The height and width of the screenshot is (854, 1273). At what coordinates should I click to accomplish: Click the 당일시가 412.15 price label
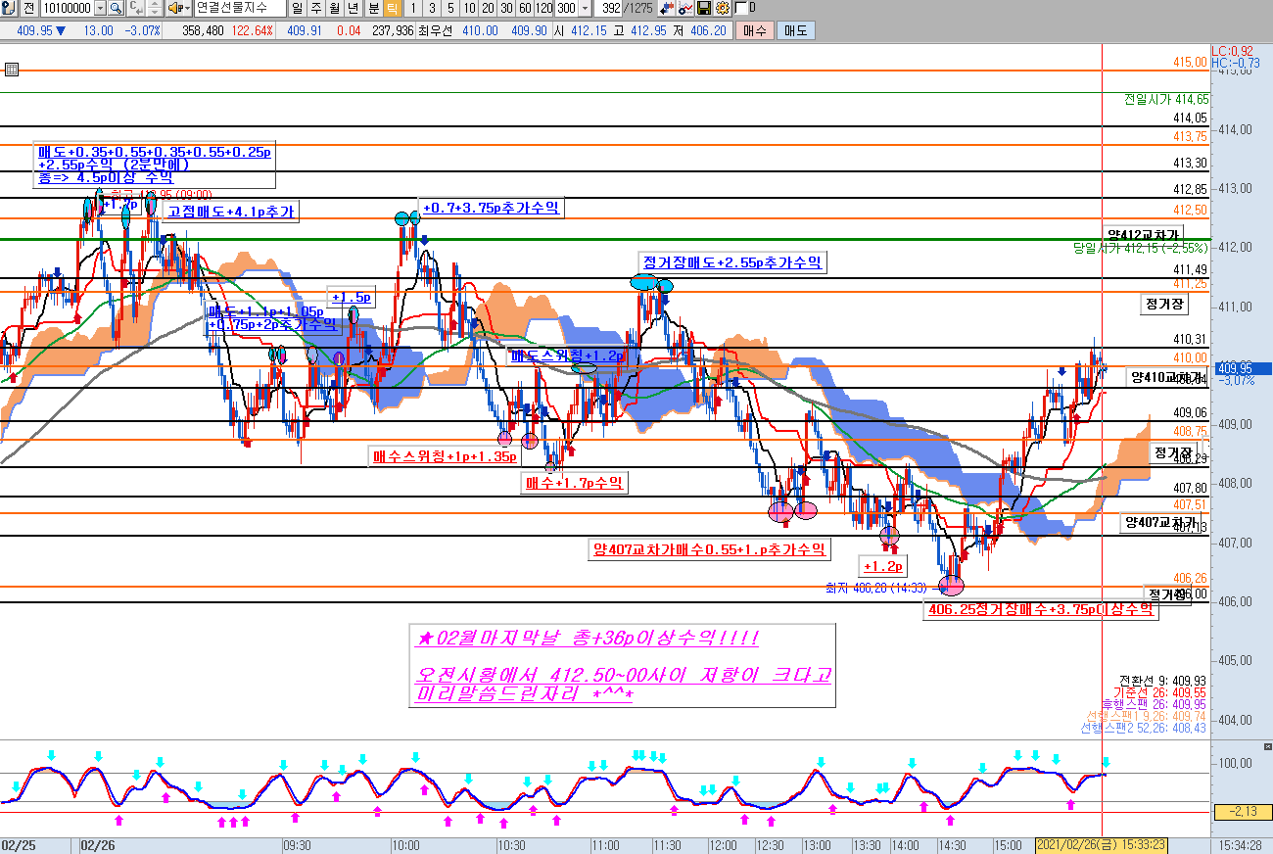click(1142, 249)
